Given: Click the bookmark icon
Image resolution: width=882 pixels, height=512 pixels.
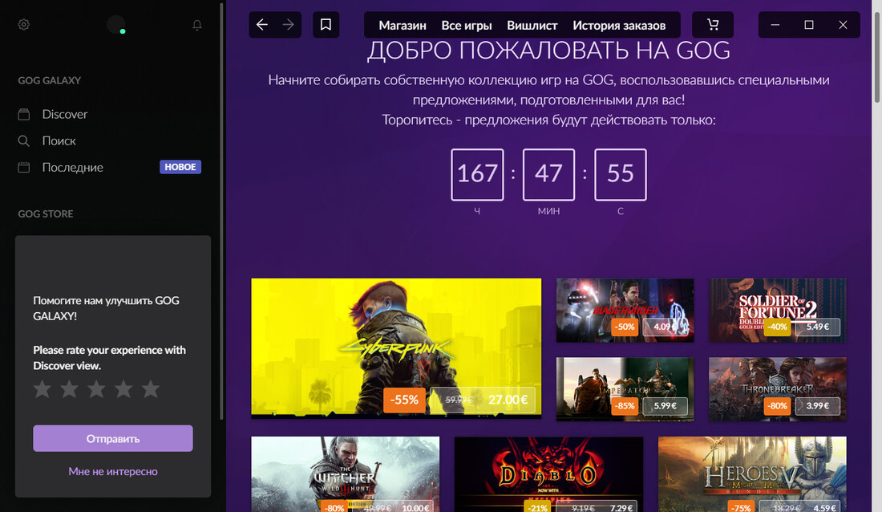Looking at the screenshot, I should coord(326,25).
